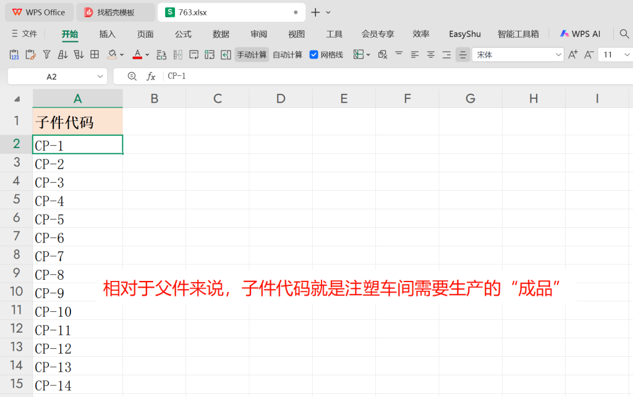Click the zoom magnifier in formula bar
The width and height of the screenshot is (633, 397).
(132, 76)
